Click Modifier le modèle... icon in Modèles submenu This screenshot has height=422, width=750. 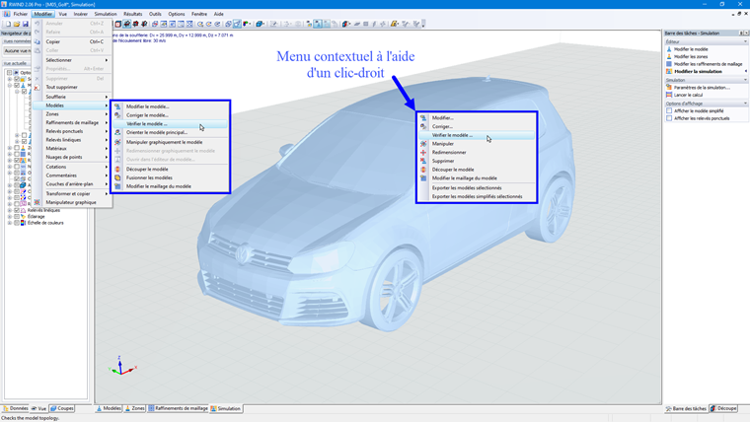(x=117, y=106)
